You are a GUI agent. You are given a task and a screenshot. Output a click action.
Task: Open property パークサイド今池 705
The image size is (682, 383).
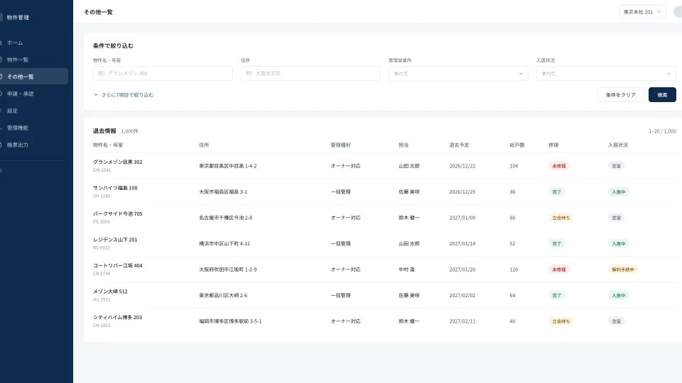(117, 213)
